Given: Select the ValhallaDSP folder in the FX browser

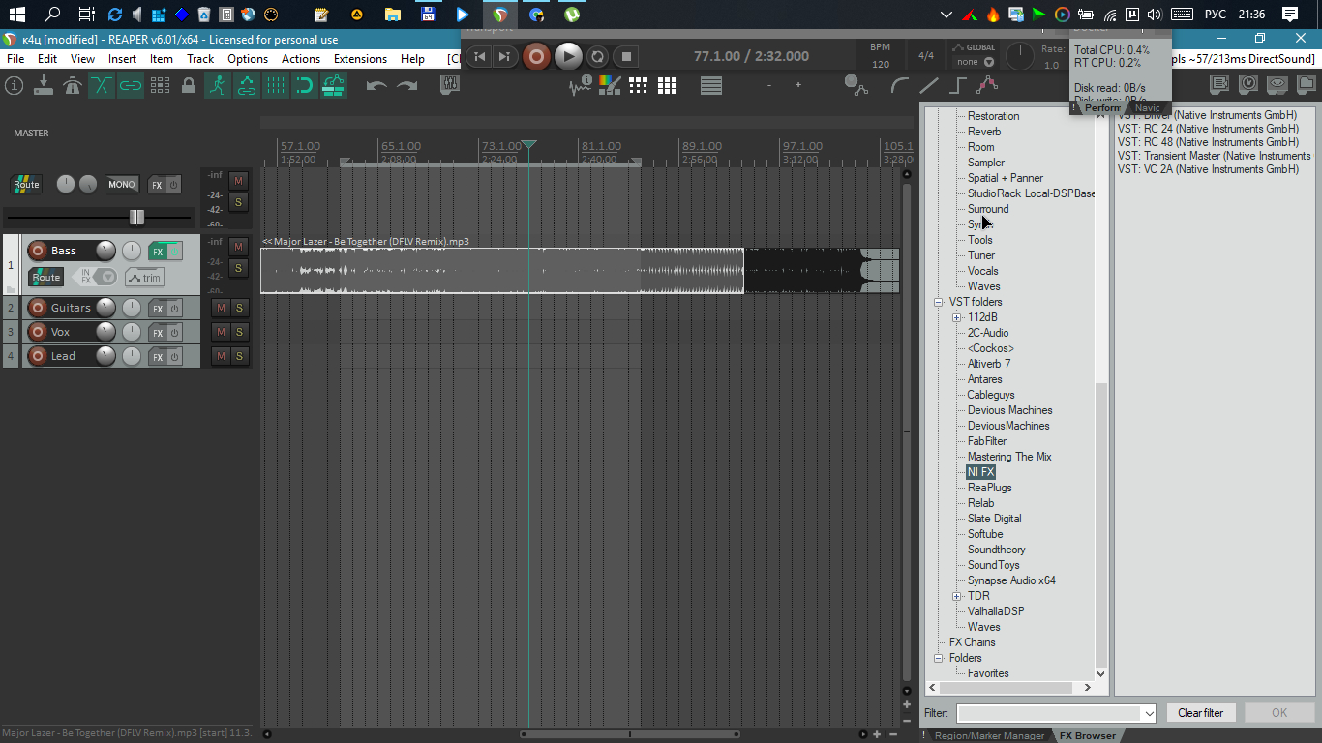Looking at the screenshot, I should pos(996,611).
